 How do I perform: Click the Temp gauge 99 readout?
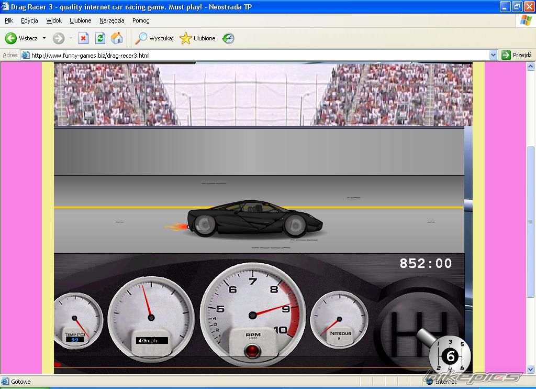click(x=75, y=340)
